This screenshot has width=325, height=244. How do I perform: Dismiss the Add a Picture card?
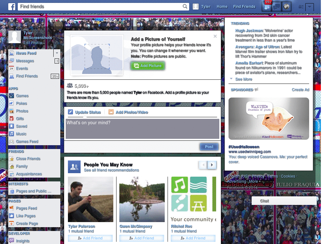[x=215, y=36]
